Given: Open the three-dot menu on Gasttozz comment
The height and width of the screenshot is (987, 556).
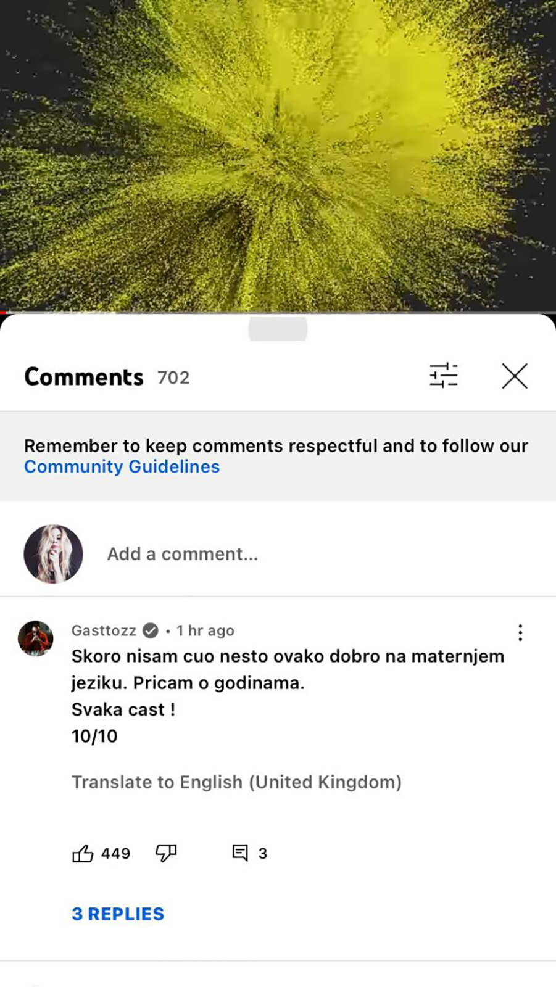Looking at the screenshot, I should point(520,632).
